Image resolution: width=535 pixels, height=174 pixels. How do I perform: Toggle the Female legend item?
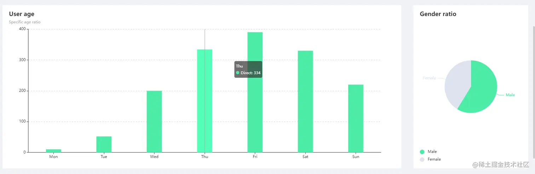(x=430, y=159)
